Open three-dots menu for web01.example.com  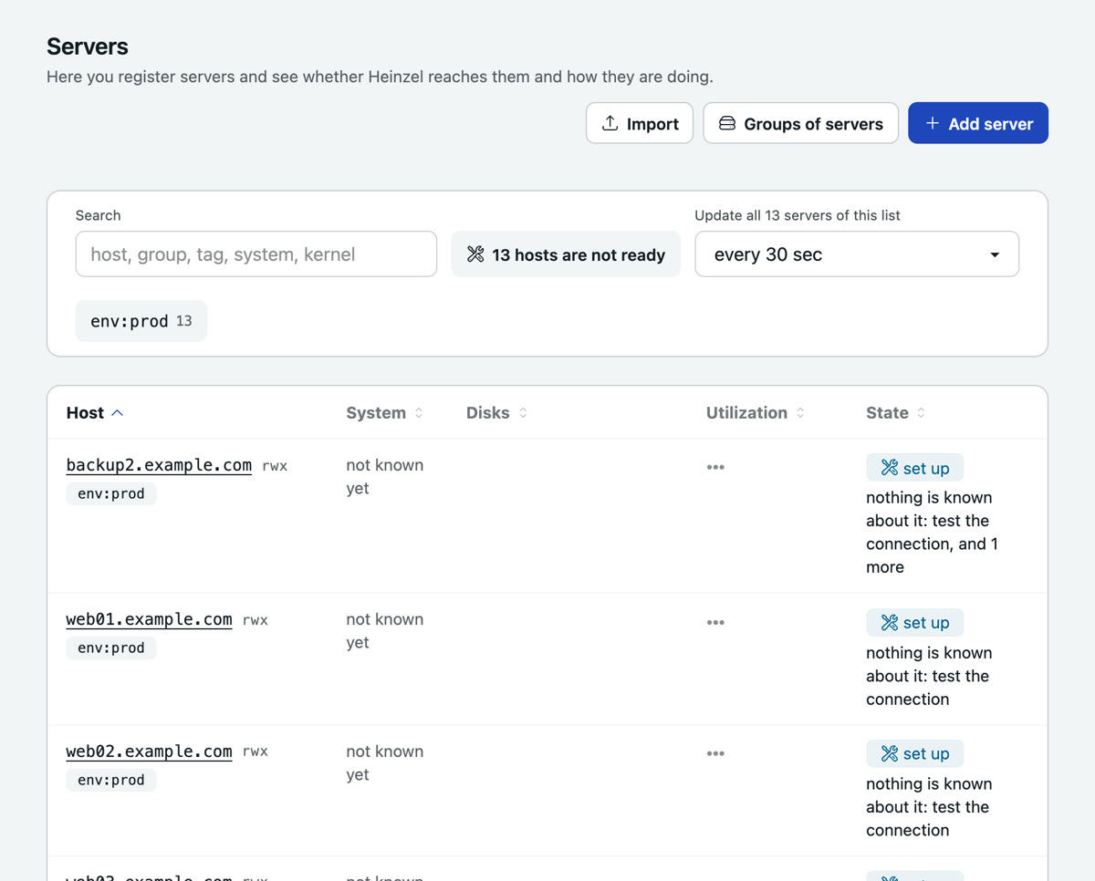point(715,622)
